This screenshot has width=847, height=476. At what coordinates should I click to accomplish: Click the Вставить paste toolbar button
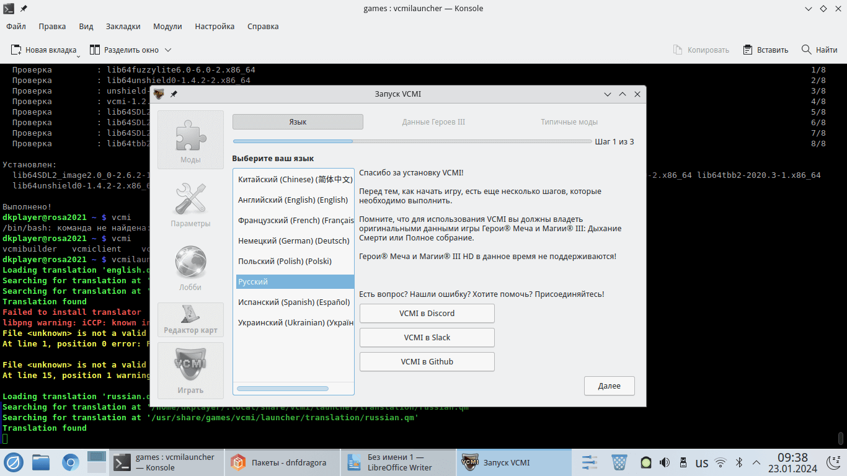pyautogui.click(x=766, y=50)
